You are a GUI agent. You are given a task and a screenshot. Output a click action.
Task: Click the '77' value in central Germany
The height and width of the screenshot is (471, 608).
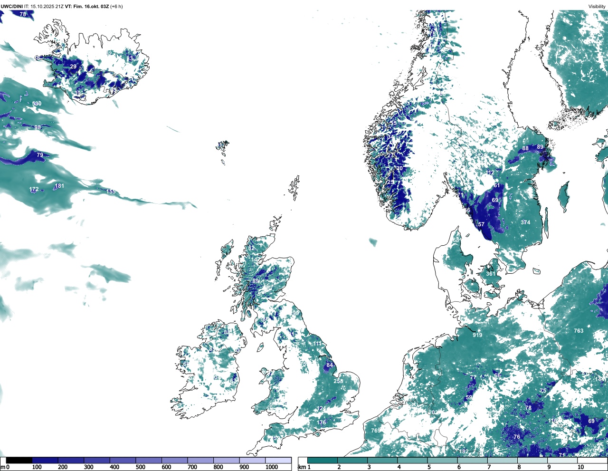click(x=473, y=378)
